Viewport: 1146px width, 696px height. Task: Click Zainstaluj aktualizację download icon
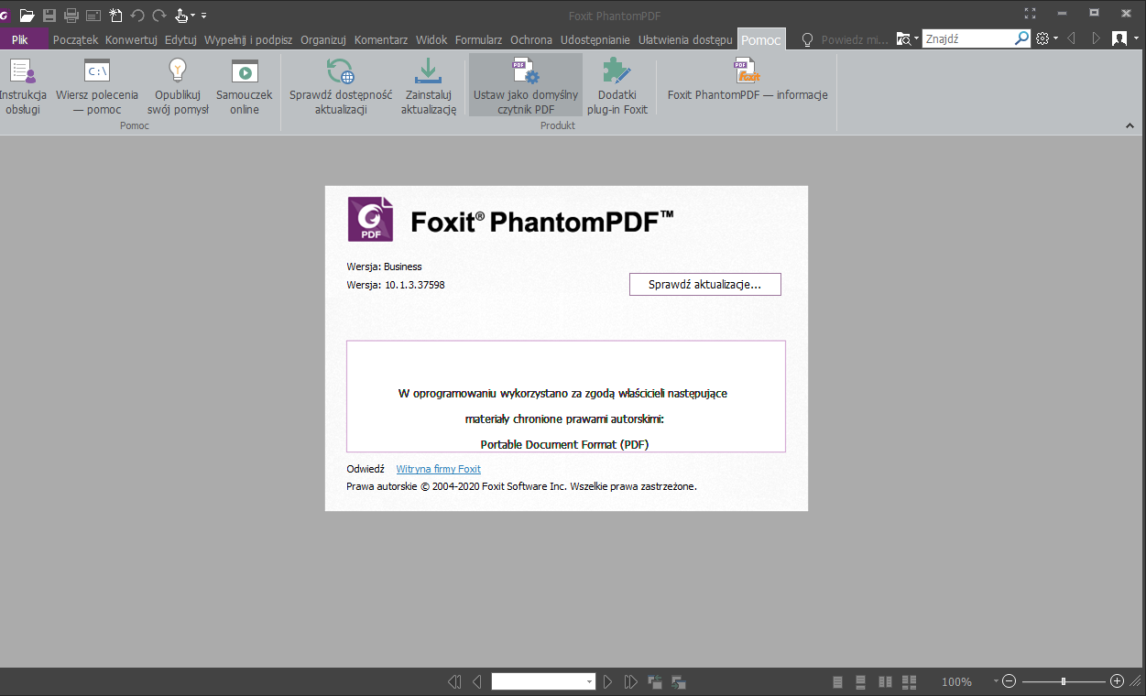pos(428,86)
